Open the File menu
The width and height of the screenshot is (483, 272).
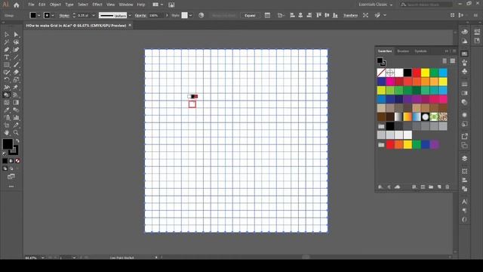pyautogui.click(x=31, y=5)
